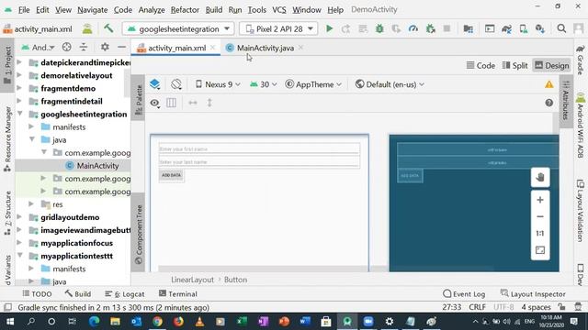Run the app with the green play button

[329, 28]
